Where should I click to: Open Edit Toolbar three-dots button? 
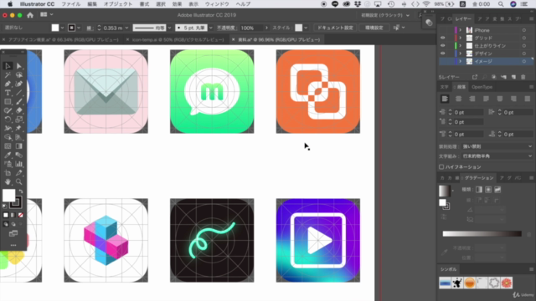pyautogui.click(x=13, y=245)
